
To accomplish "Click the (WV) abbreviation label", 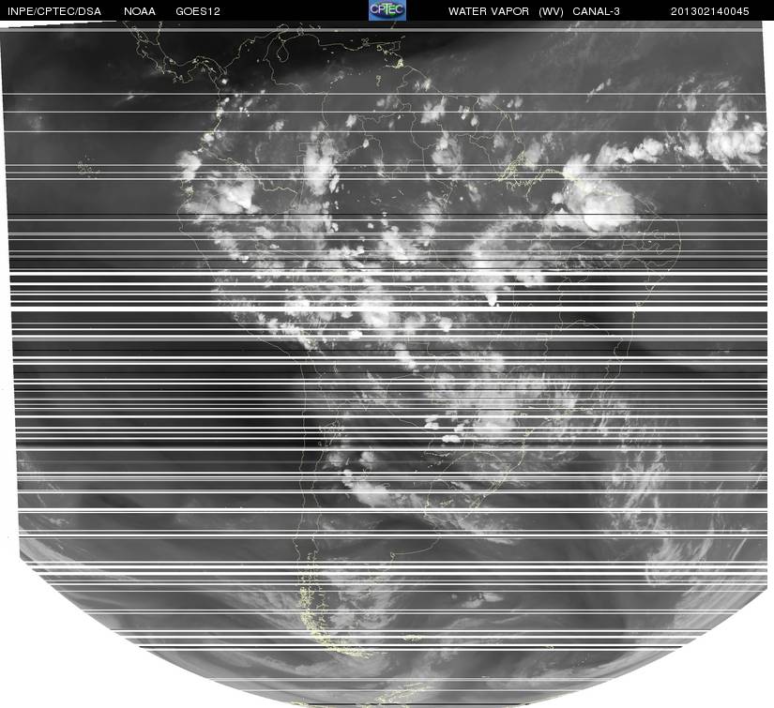I will click(551, 11).
